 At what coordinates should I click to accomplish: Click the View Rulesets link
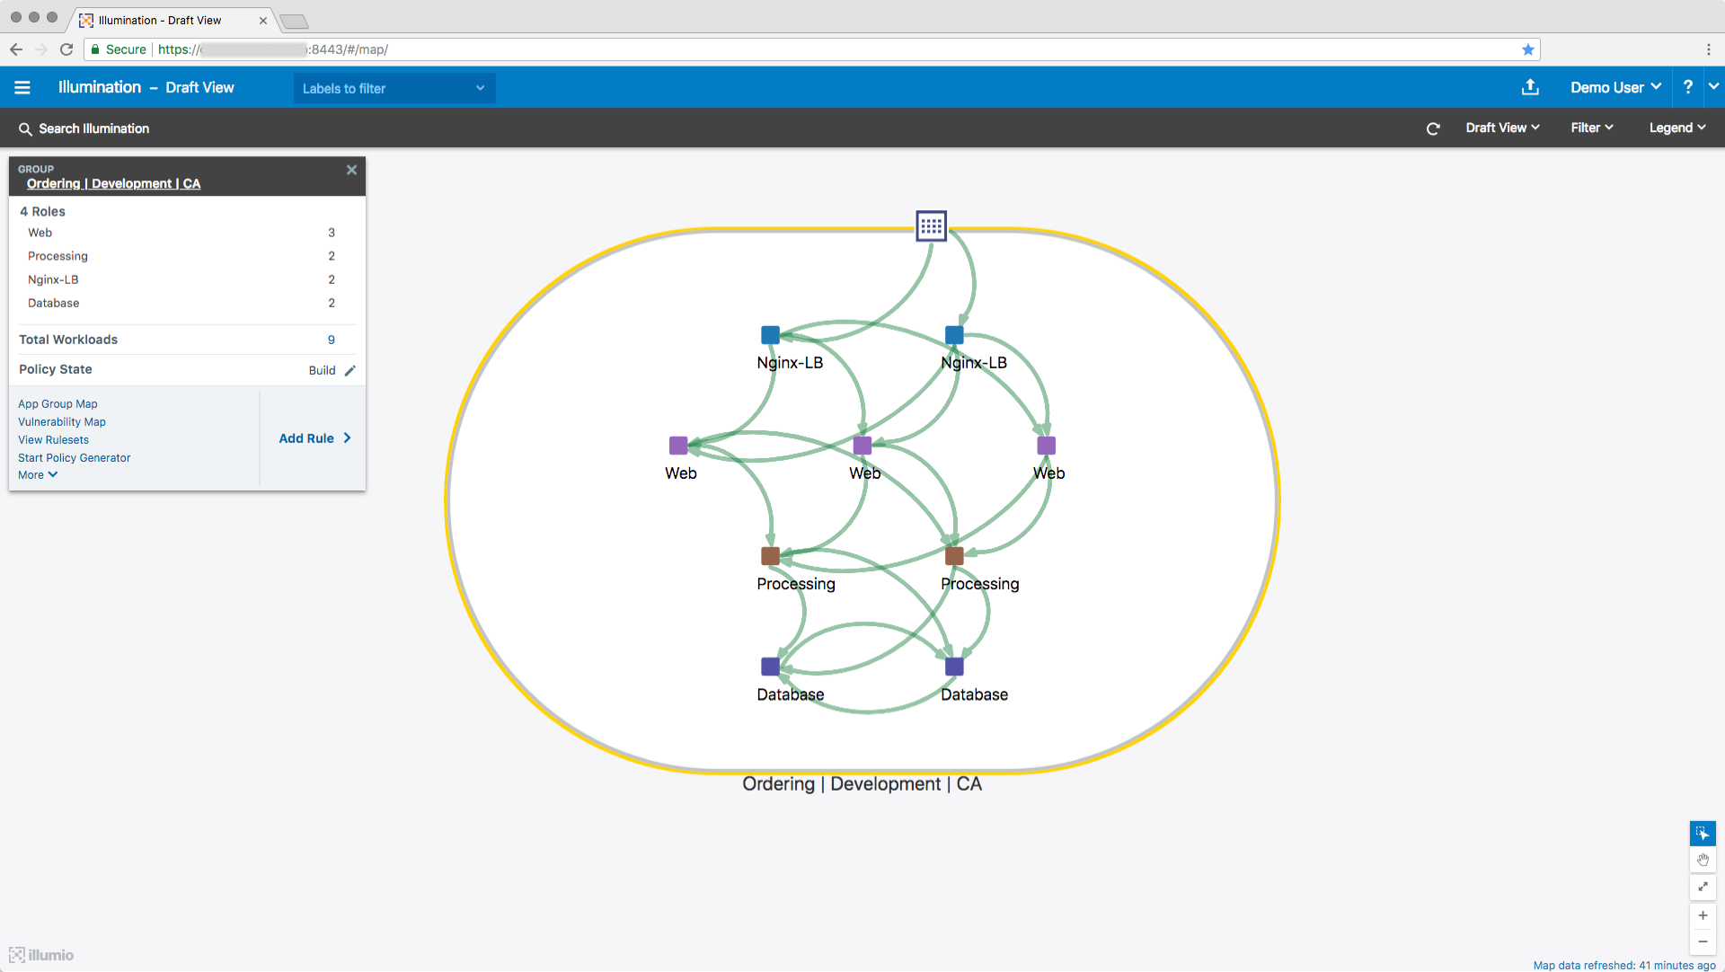pos(53,440)
